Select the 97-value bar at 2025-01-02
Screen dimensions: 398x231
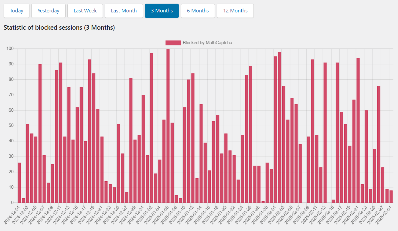click(x=151, y=128)
